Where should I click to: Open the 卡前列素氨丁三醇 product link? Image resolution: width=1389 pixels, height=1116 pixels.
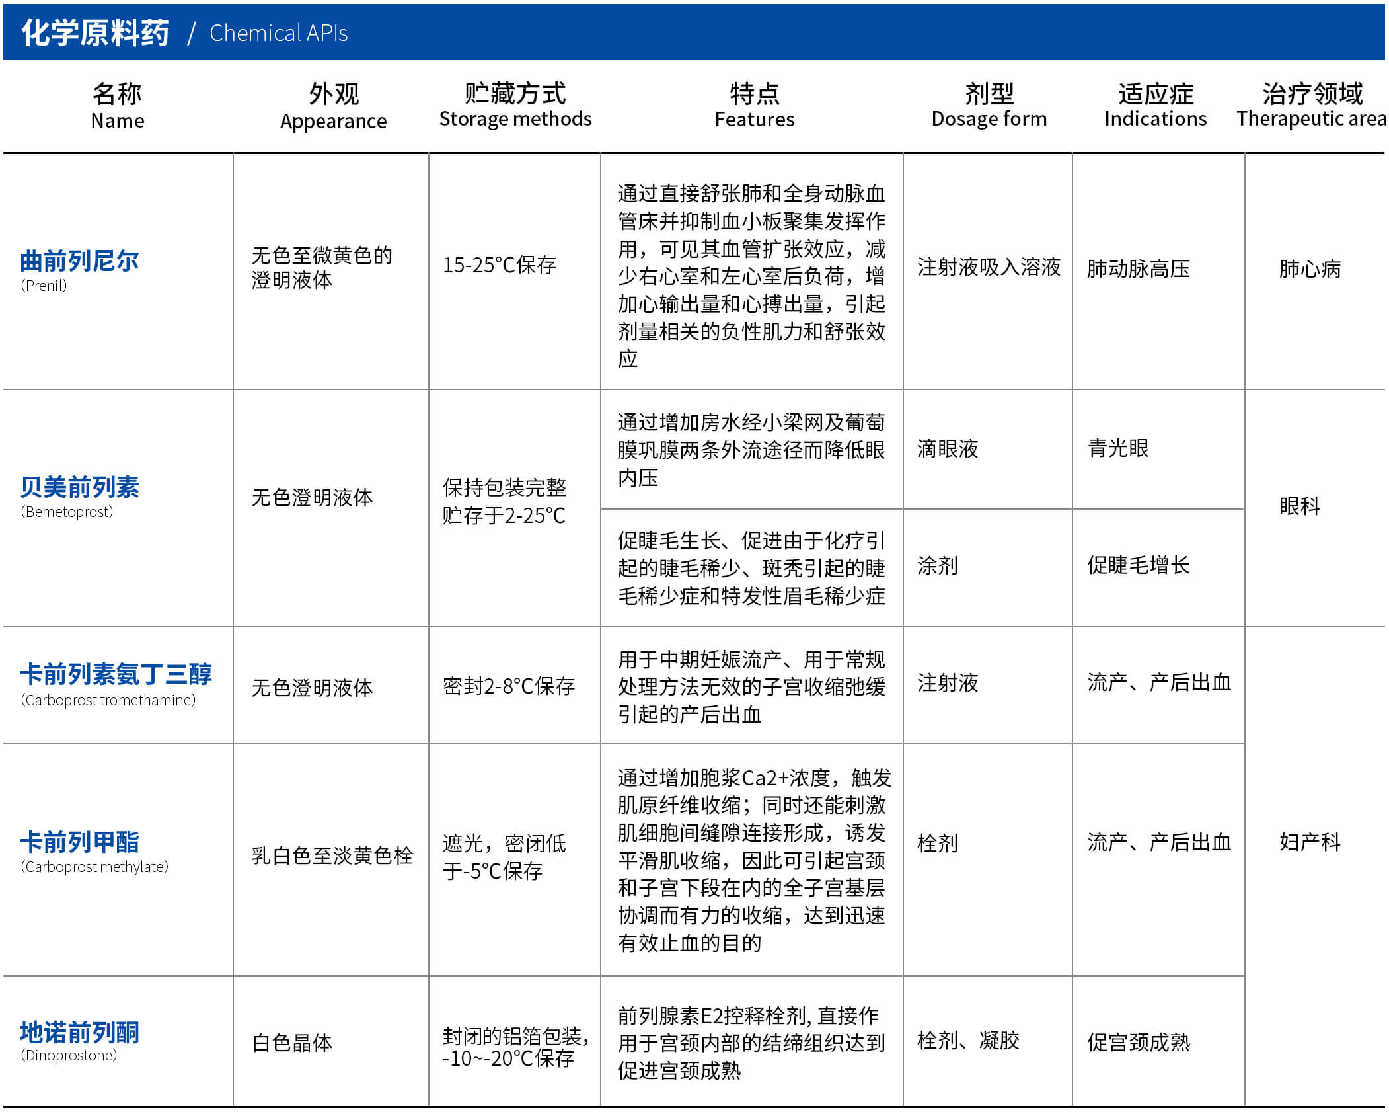tap(116, 675)
